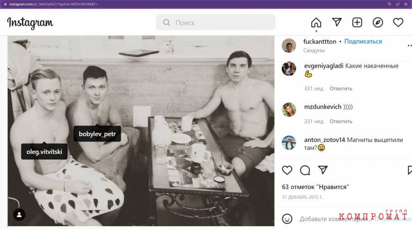This screenshot has height=229, width=412.
Task: Open the bobylev_petr photo tag
Action: (x=97, y=134)
